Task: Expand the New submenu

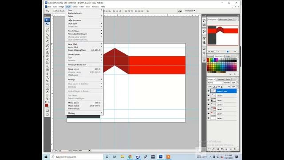Action: pyautogui.click(x=84, y=10)
